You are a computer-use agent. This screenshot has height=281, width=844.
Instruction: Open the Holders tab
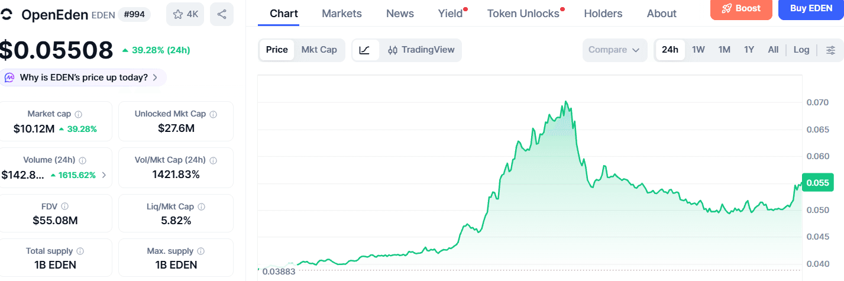point(603,14)
